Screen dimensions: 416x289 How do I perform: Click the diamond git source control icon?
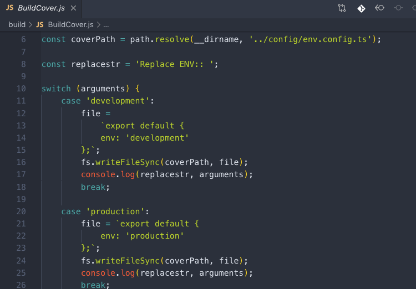click(x=361, y=8)
